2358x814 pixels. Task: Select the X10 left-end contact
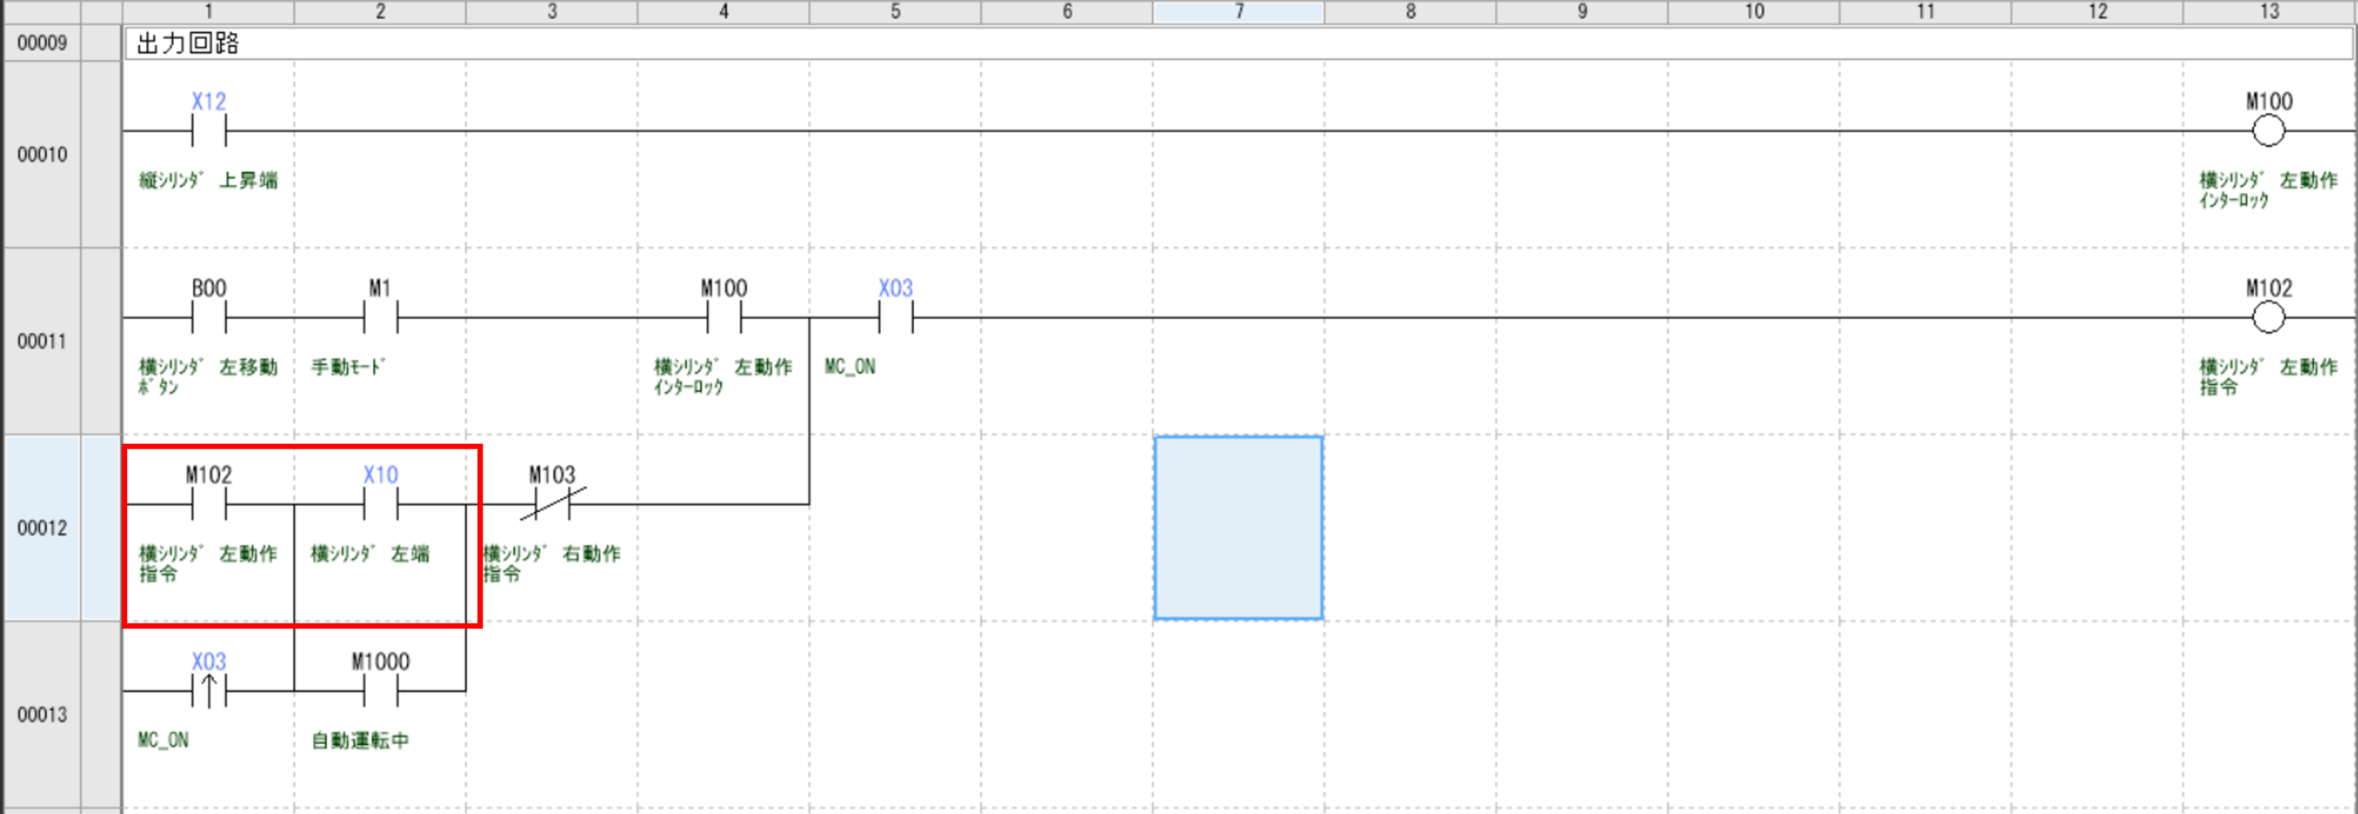380,504
